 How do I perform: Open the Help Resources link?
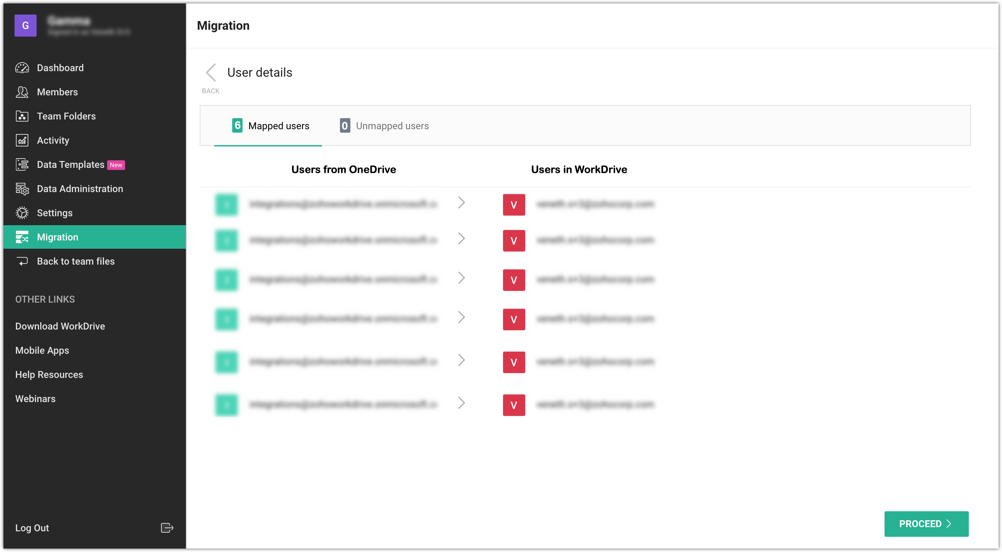(49, 374)
